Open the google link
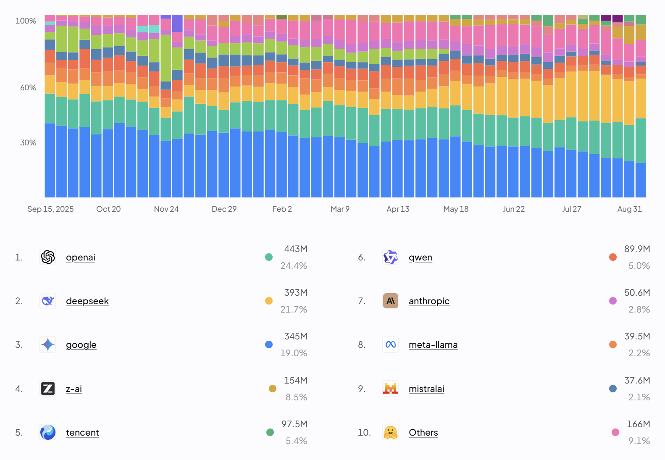 coord(81,345)
